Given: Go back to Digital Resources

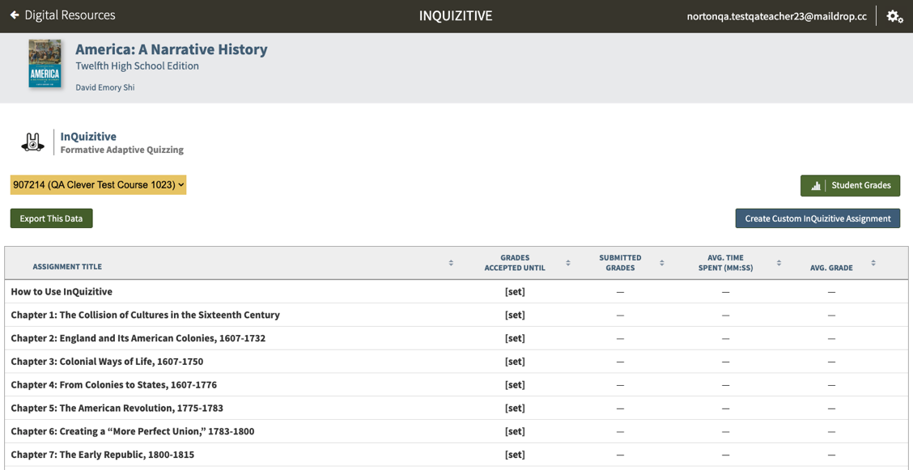Looking at the screenshot, I should [x=63, y=15].
